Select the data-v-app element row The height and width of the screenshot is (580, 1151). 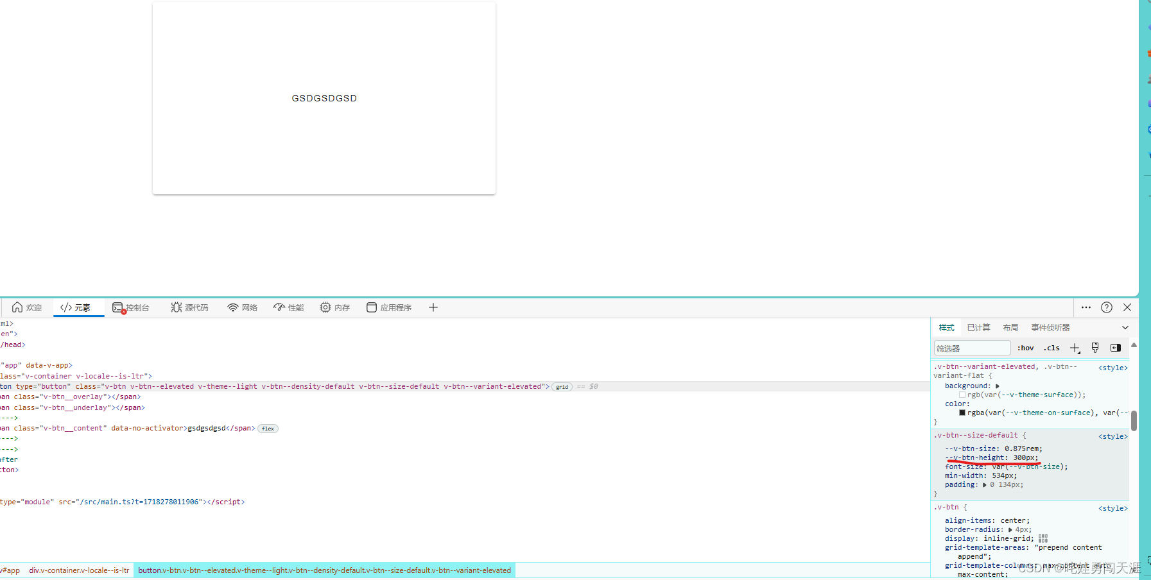[465, 365]
